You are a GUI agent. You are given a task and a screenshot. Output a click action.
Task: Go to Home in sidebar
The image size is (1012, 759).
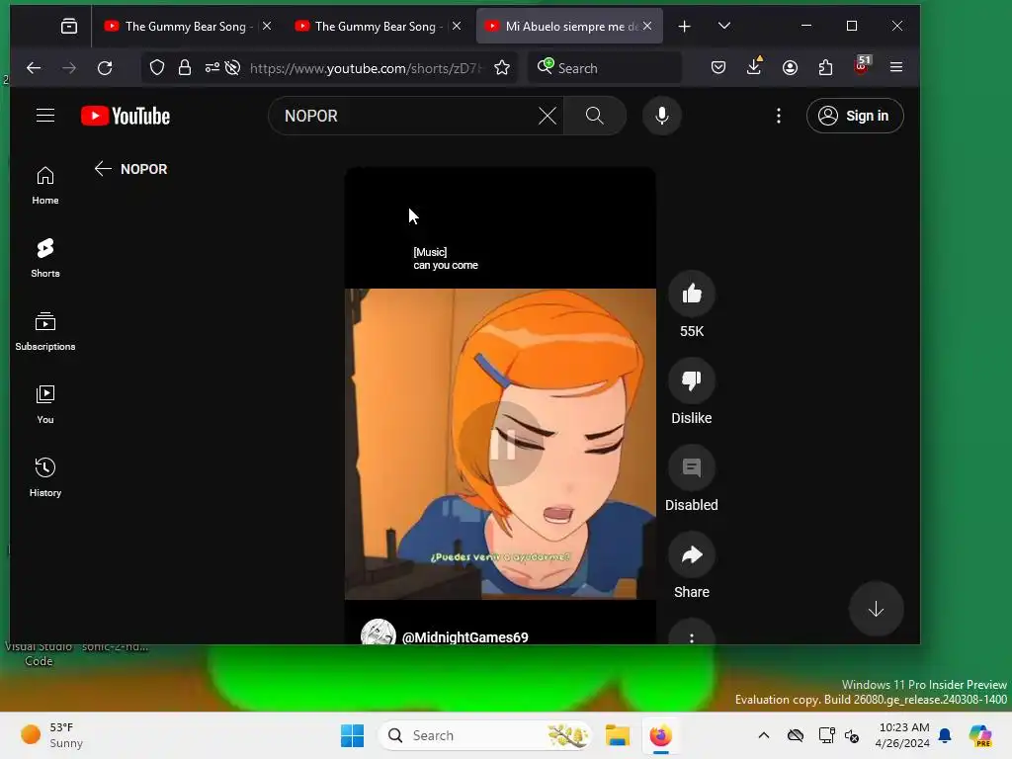click(45, 186)
